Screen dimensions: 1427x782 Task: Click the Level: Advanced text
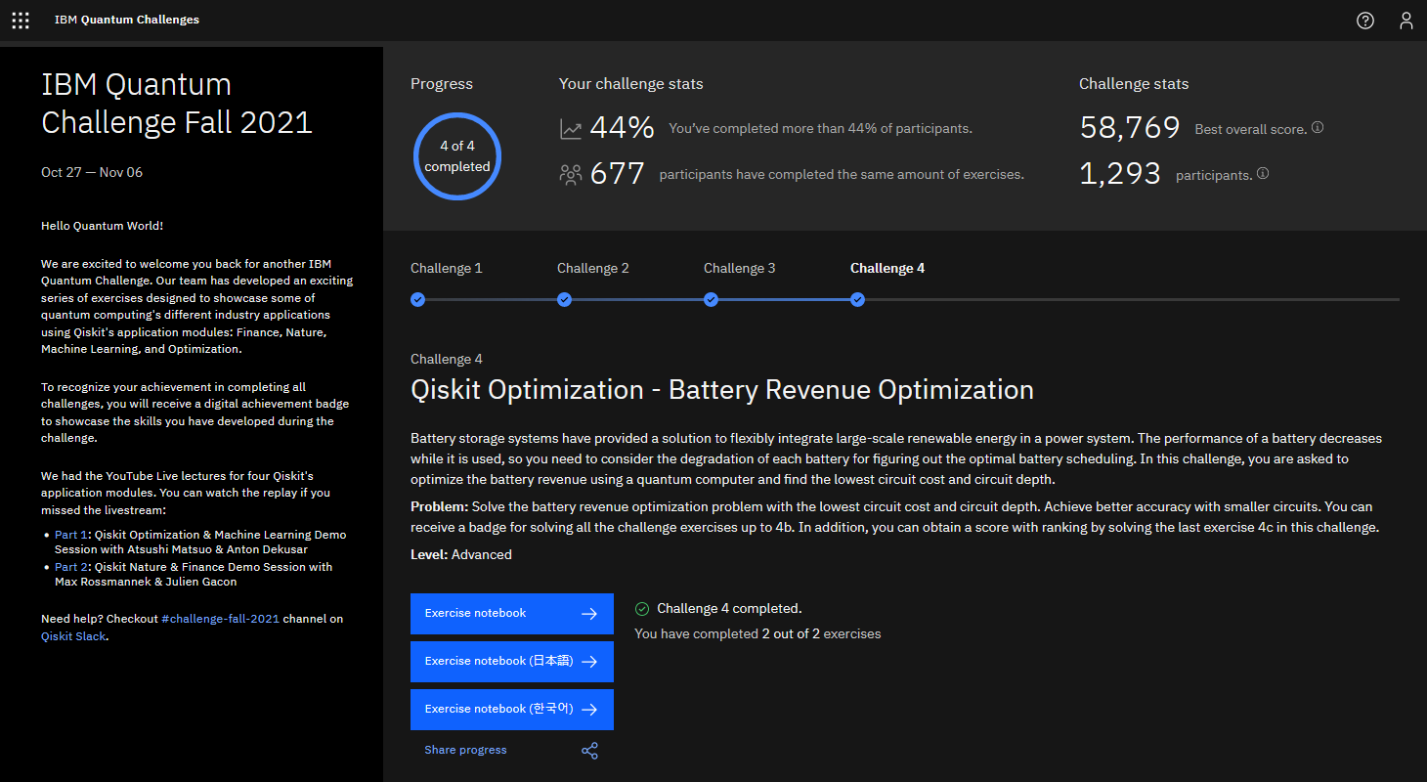click(461, 554)
